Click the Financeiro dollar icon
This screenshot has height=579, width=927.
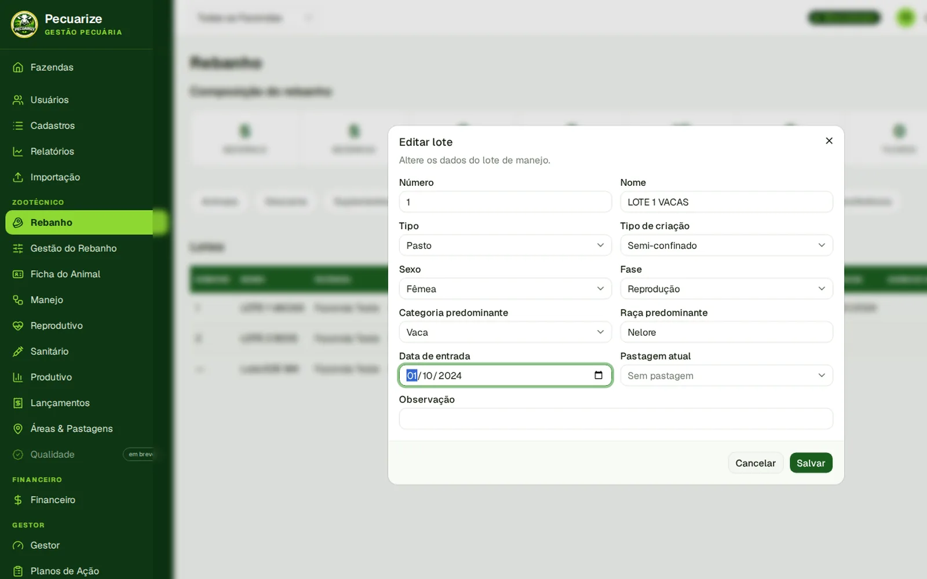pyautogui.click(x=18, y=500)
